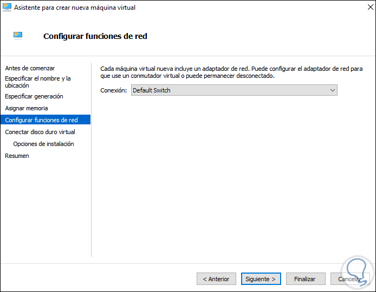The height and width of the screenshot is (292, 376).
Task: Click the wizard icon in the title bar
Action: coord(8,8)
